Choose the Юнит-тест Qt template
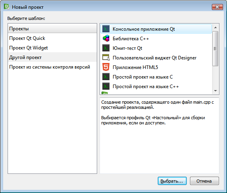 tap(156, 48)
